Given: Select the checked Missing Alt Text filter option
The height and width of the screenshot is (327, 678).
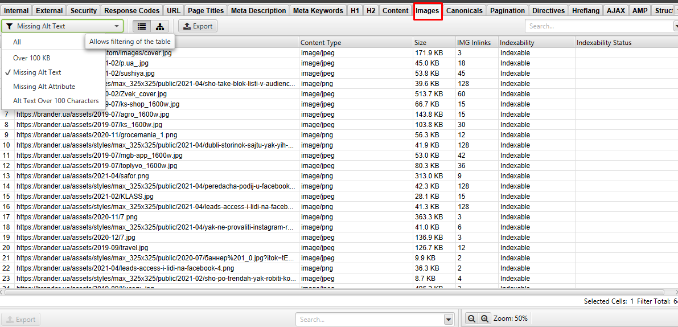Looking at the screenshot, I should (x=37, y=72).
